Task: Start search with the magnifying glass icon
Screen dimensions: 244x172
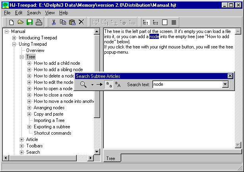Action: click(83, 85)
